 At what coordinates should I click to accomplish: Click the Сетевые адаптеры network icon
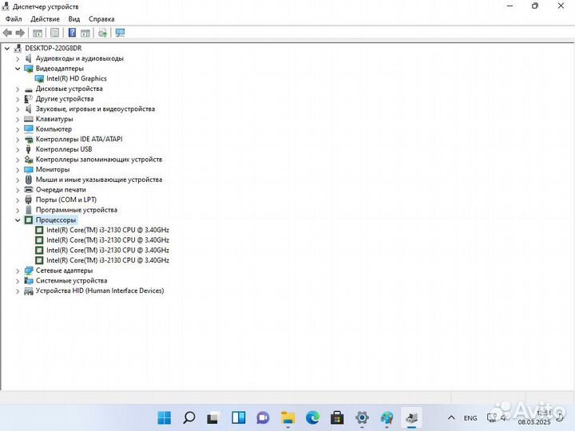29,271
